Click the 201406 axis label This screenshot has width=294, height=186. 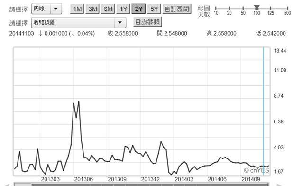tap(217, 179)
